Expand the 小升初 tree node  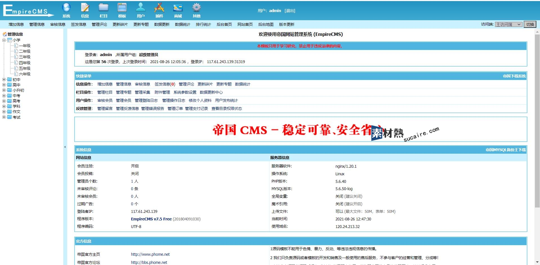[4, 90]
